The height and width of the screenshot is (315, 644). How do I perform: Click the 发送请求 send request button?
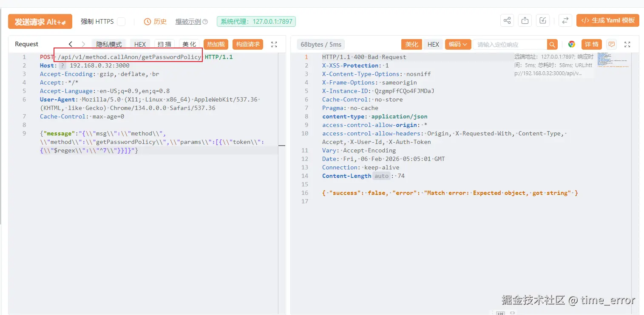40,22
